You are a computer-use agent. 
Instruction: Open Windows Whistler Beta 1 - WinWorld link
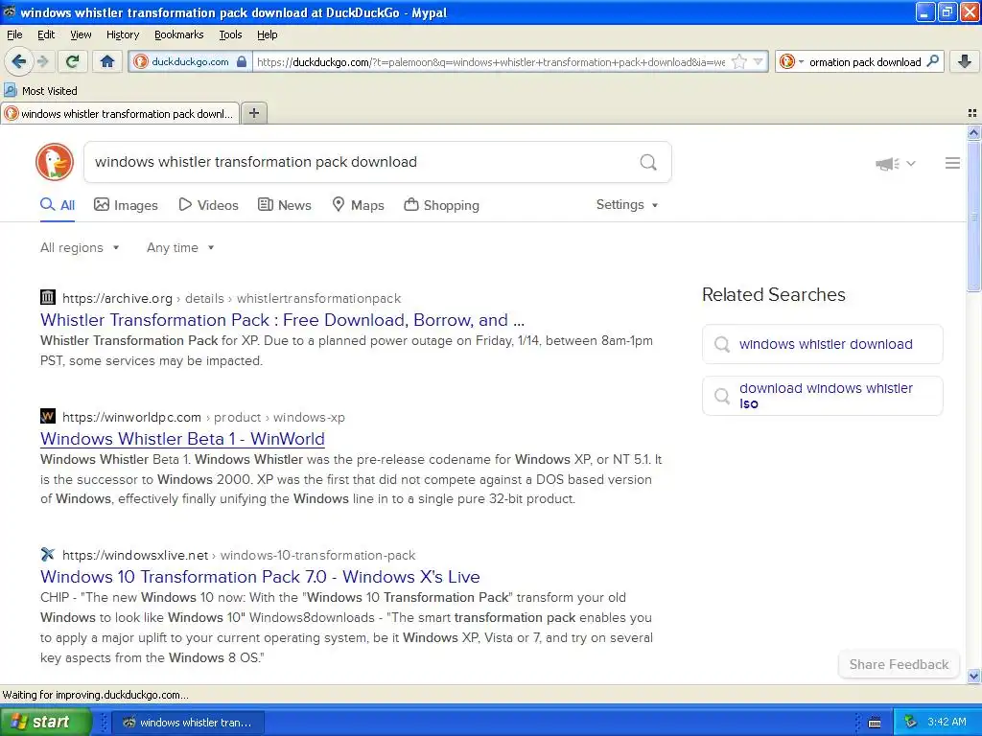182,439
